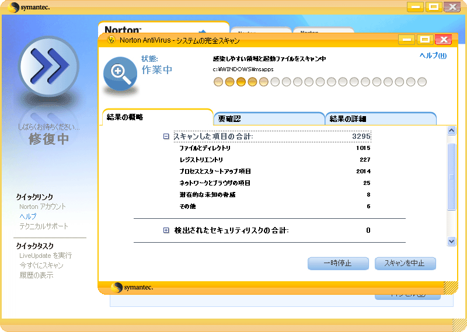This screenshot has width=467, height=332.
Task: Maximize the main Symantec window
Action: tap(434, 7)
